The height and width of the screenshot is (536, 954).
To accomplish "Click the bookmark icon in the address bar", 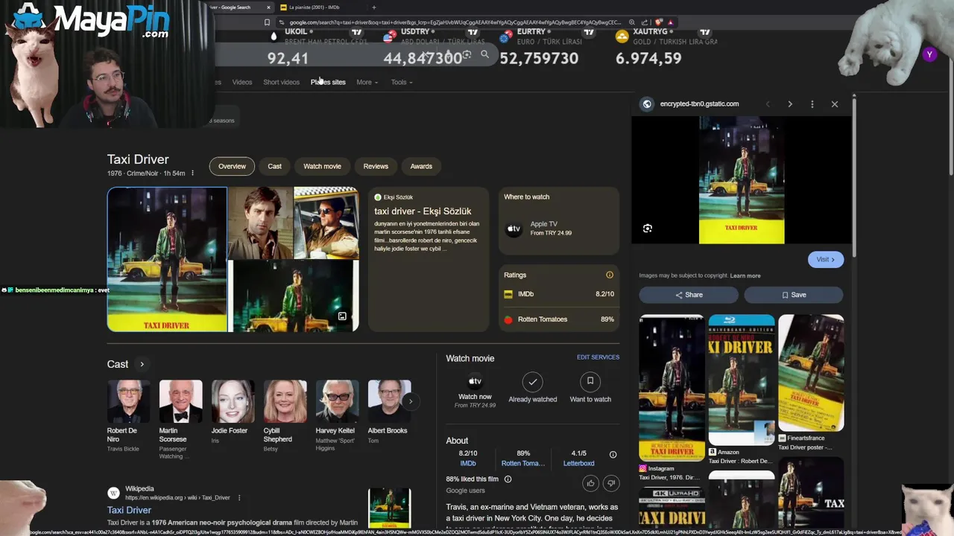I will 267,22.
